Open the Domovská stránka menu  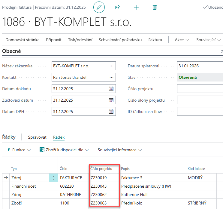pos(23,40)
